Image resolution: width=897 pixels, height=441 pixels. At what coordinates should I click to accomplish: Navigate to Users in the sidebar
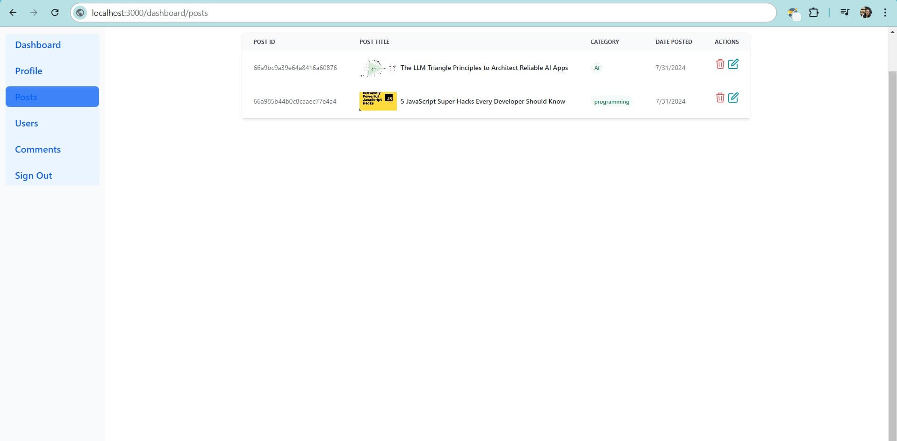point(27,123)
